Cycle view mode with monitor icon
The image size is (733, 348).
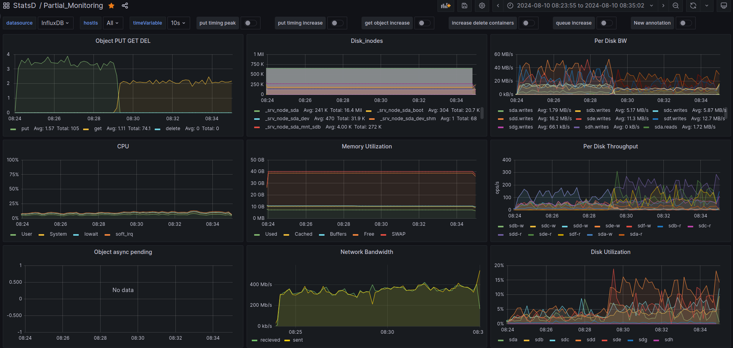(724, 6)
